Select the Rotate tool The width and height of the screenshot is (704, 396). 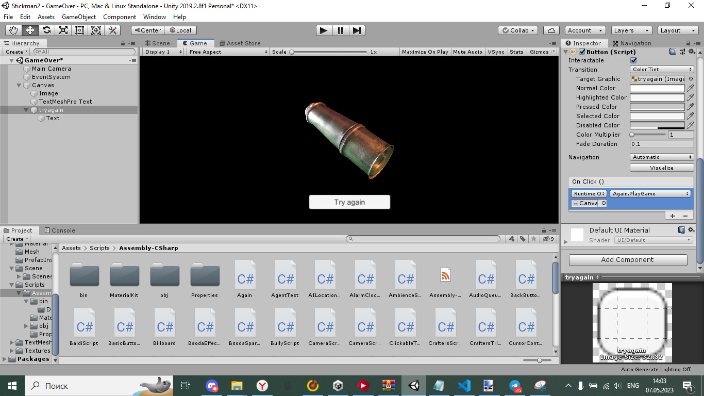[x=46, y=30]
